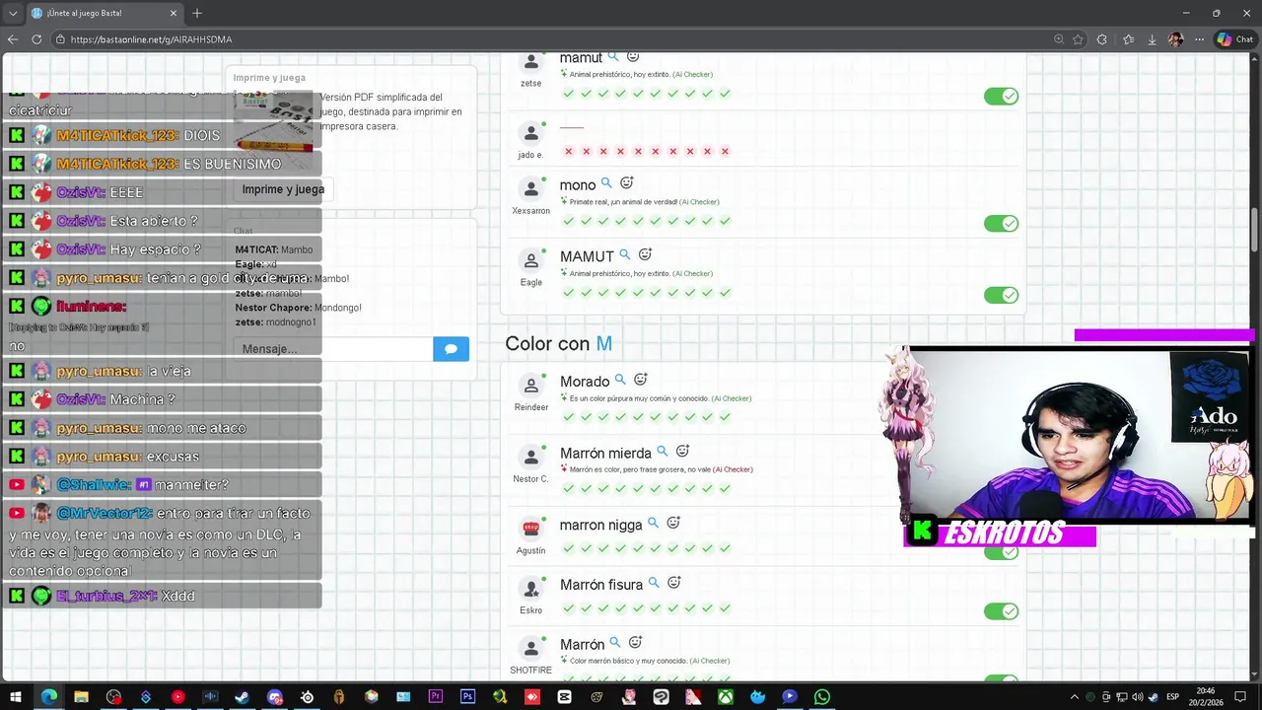Toggle approval switch for SHOTFIRE's Marrón
This screenshot has width=1262, height=710.
tap(1001, 679)
